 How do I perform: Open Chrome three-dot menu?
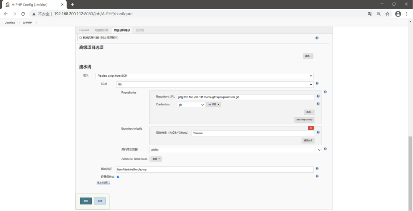tap(407, 14)
